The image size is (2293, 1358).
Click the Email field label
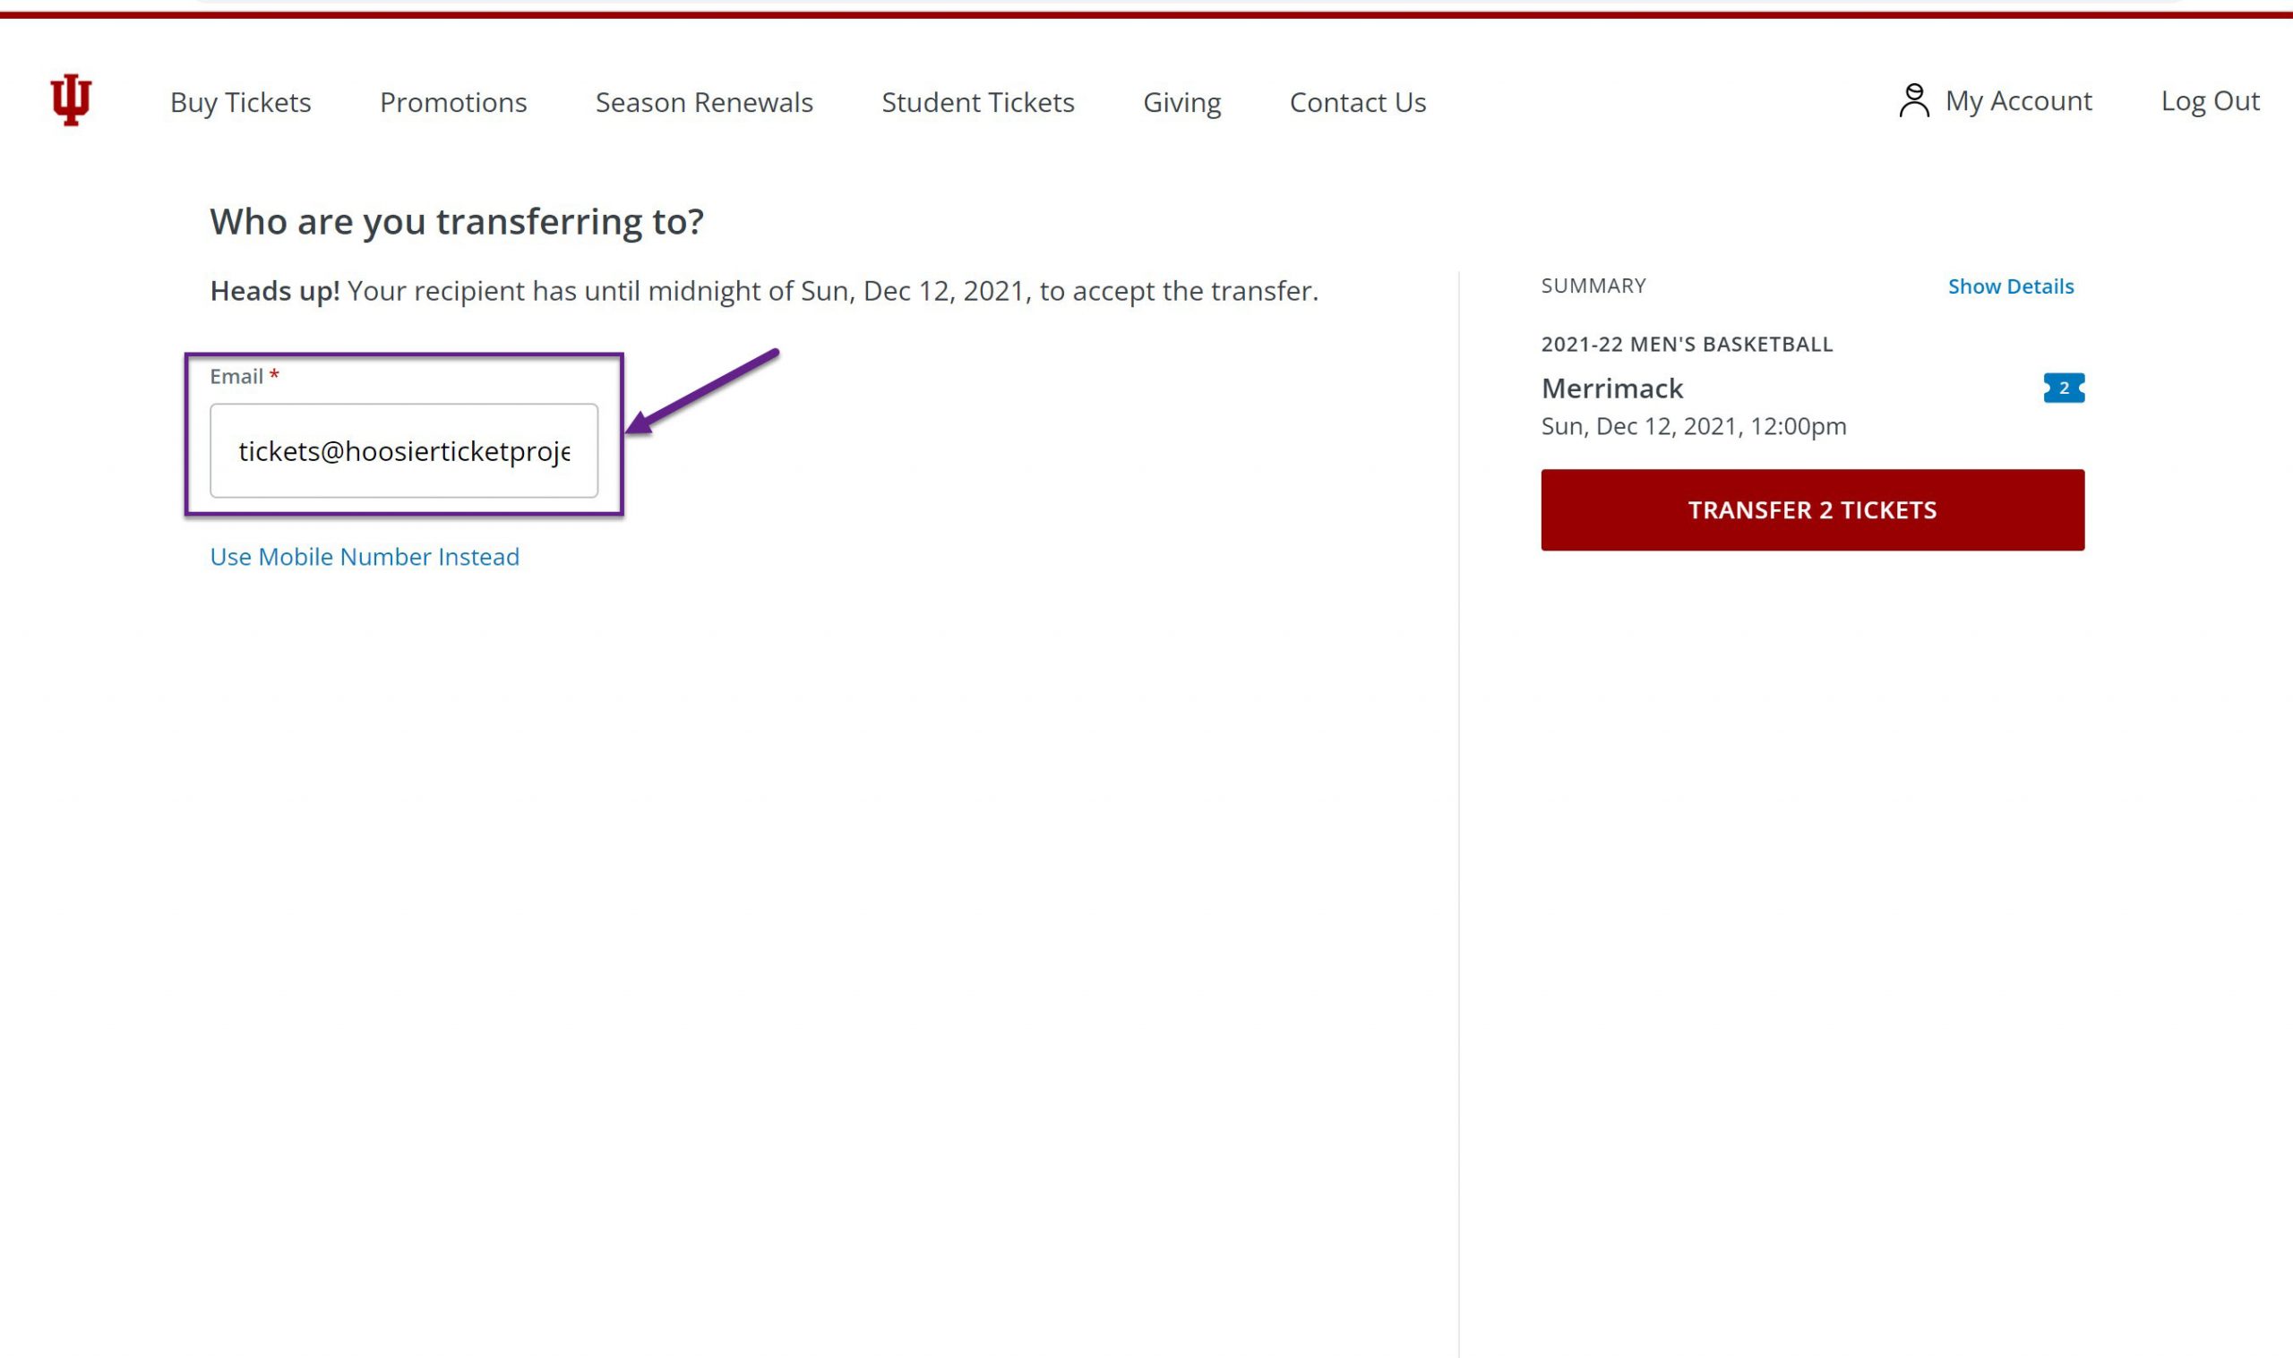(x=245, y=376)
